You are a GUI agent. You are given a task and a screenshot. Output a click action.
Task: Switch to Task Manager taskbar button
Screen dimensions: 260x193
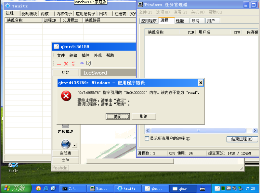click(100, 188)
